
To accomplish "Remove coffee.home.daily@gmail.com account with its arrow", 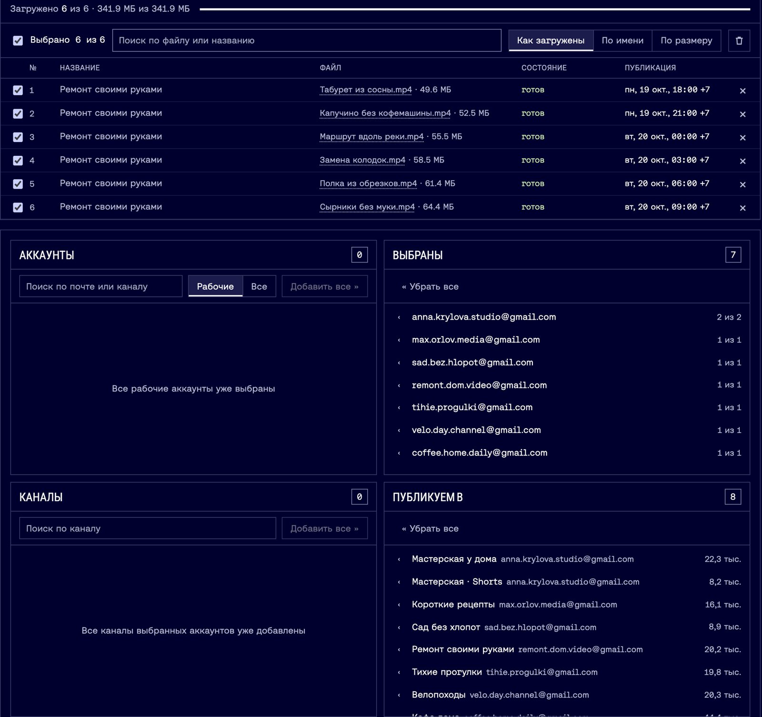I will point(399,453).
